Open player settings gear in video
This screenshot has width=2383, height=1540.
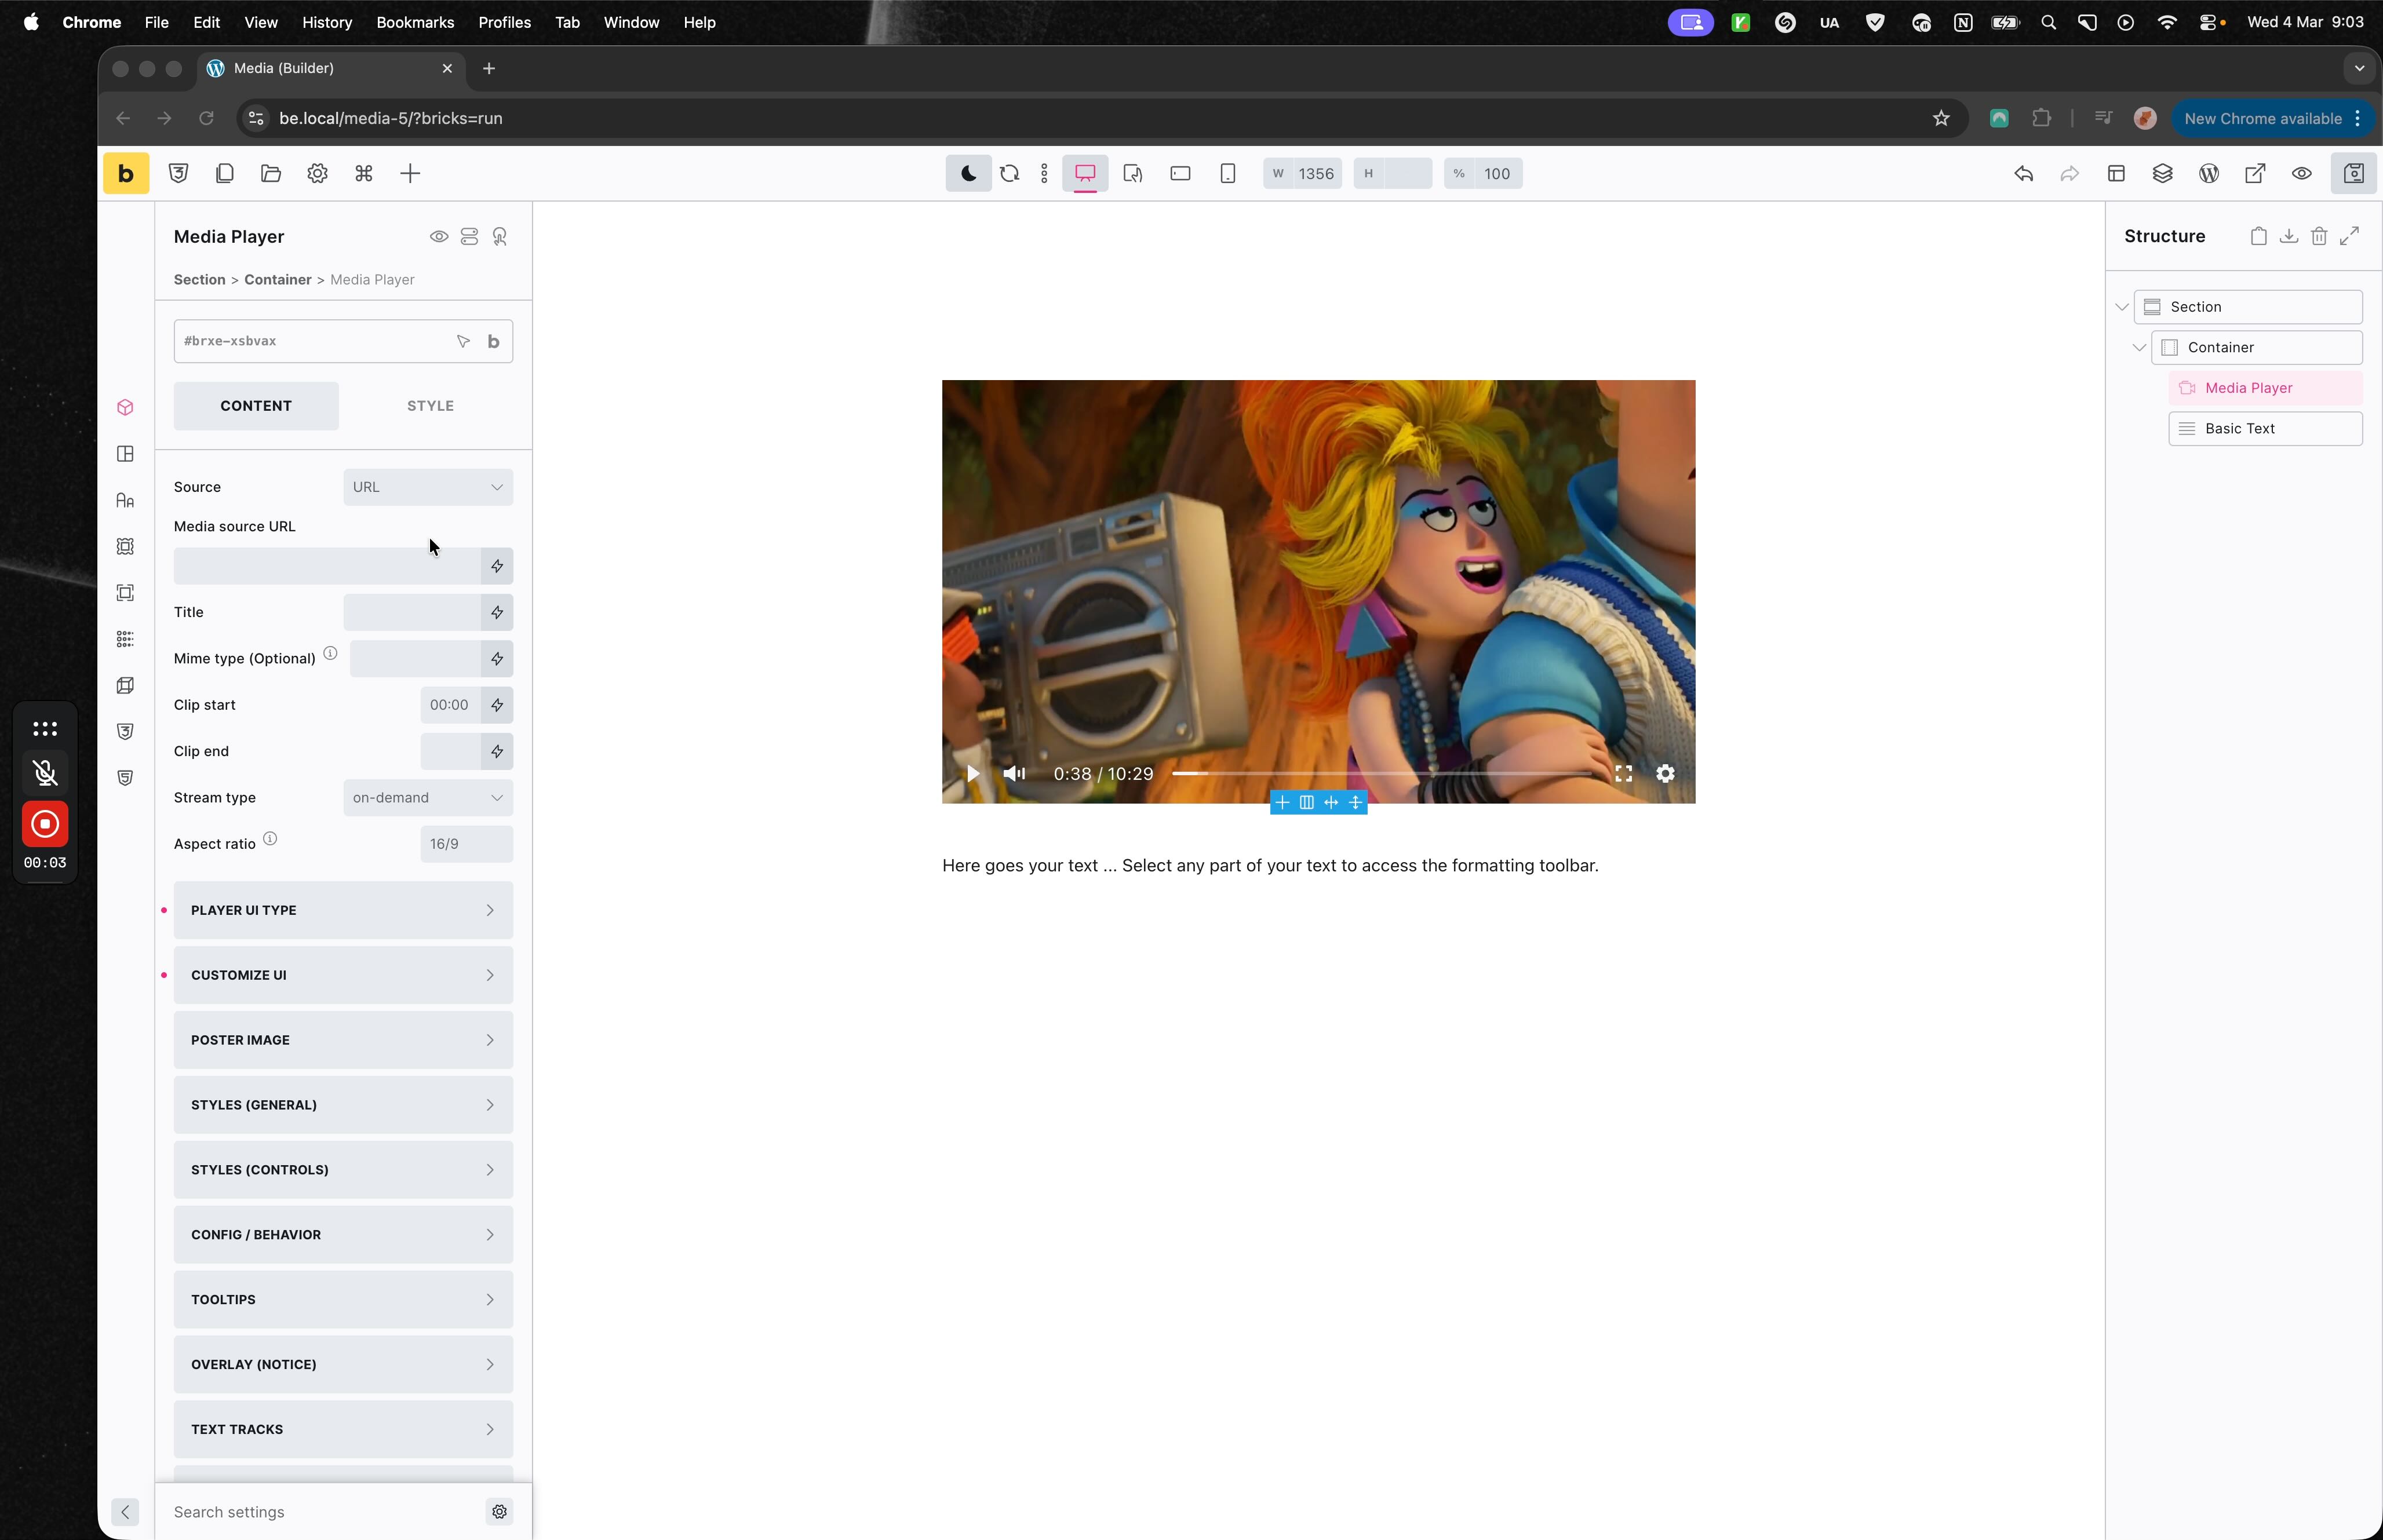[1665, 774]
